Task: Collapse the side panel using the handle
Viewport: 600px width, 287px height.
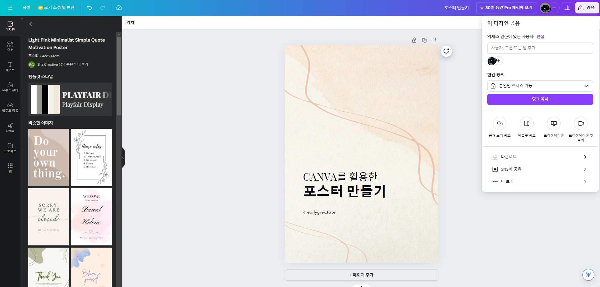Action: [123, 158]
